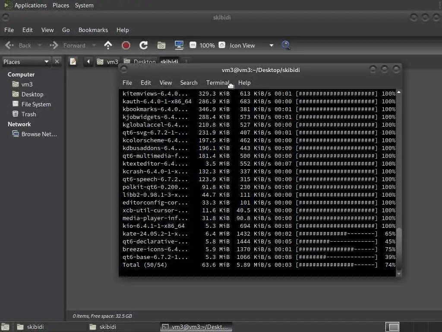Image resolution: width=442 pixels, height=332 pixels.
Task: Navigate to the Desktop path button
Action: click(139, 62)
